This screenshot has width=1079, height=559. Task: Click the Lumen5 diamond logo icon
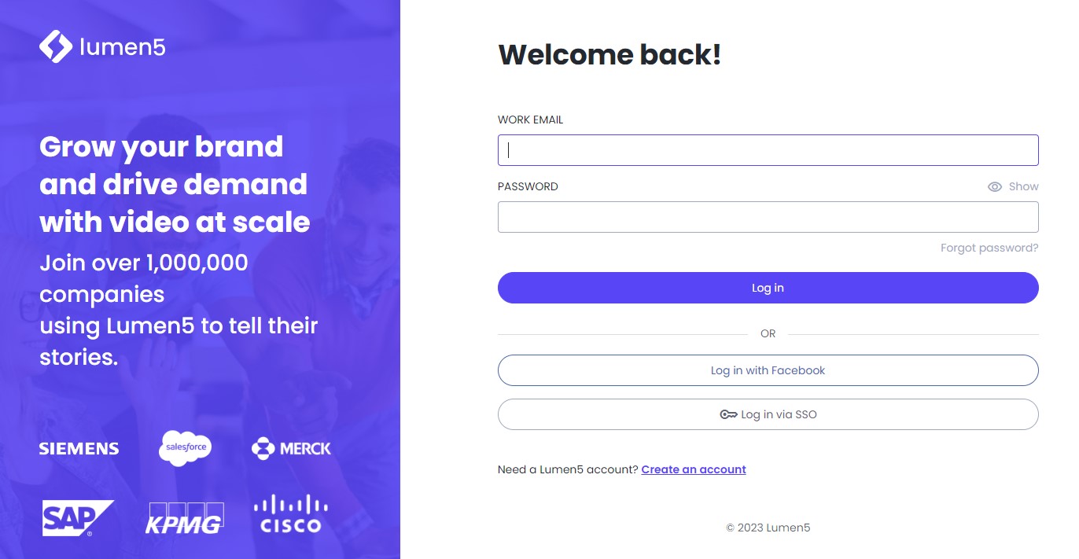pyautogui.click(x=56, y=46)
